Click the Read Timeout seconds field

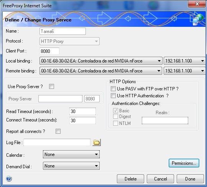pyautogui.click(x=82, y=112)
